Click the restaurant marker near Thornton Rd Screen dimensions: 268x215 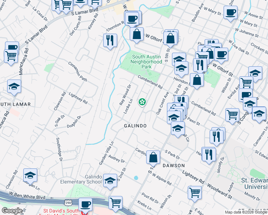pos(110,41)
